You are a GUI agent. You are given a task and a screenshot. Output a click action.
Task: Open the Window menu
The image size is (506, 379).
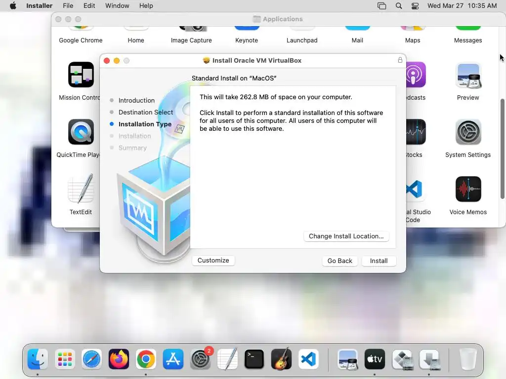click(x=117, y=5)
